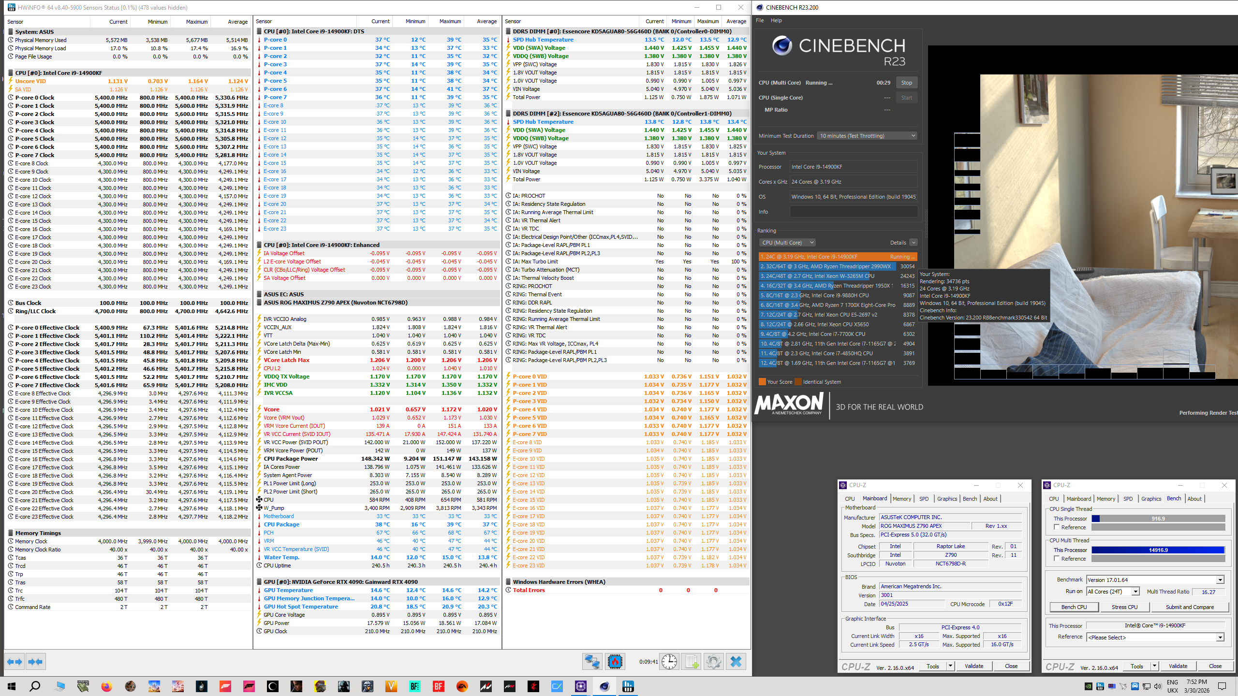This screenshot has width=1238, height=696.
Task: Open Windows Start menu
Action: pos(12,686)
